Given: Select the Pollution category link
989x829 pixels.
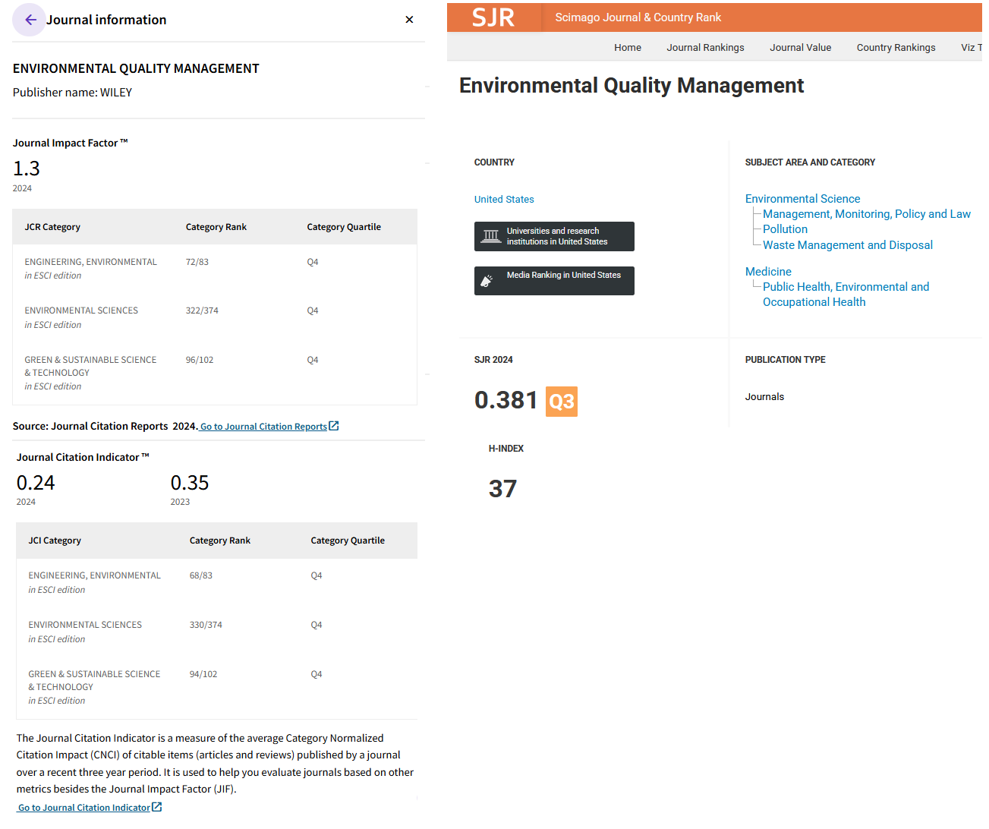Looking at the screenshot, I should click(x=785, y=229).
